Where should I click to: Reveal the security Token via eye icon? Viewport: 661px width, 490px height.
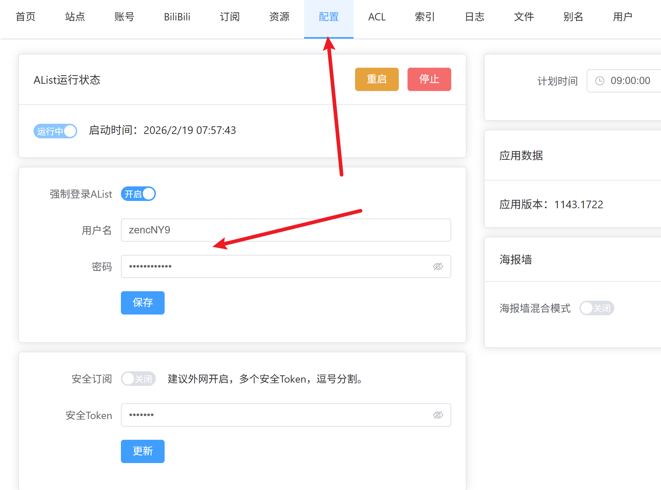[438, 415]
